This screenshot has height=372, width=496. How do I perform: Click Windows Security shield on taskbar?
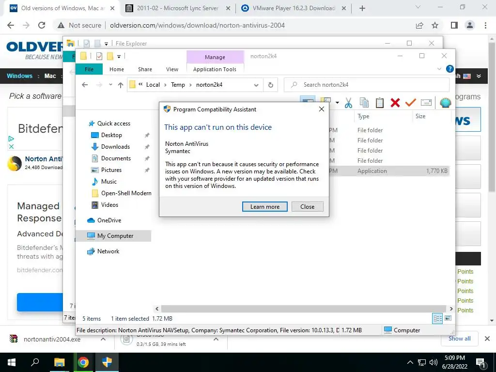tap(107, 362)
